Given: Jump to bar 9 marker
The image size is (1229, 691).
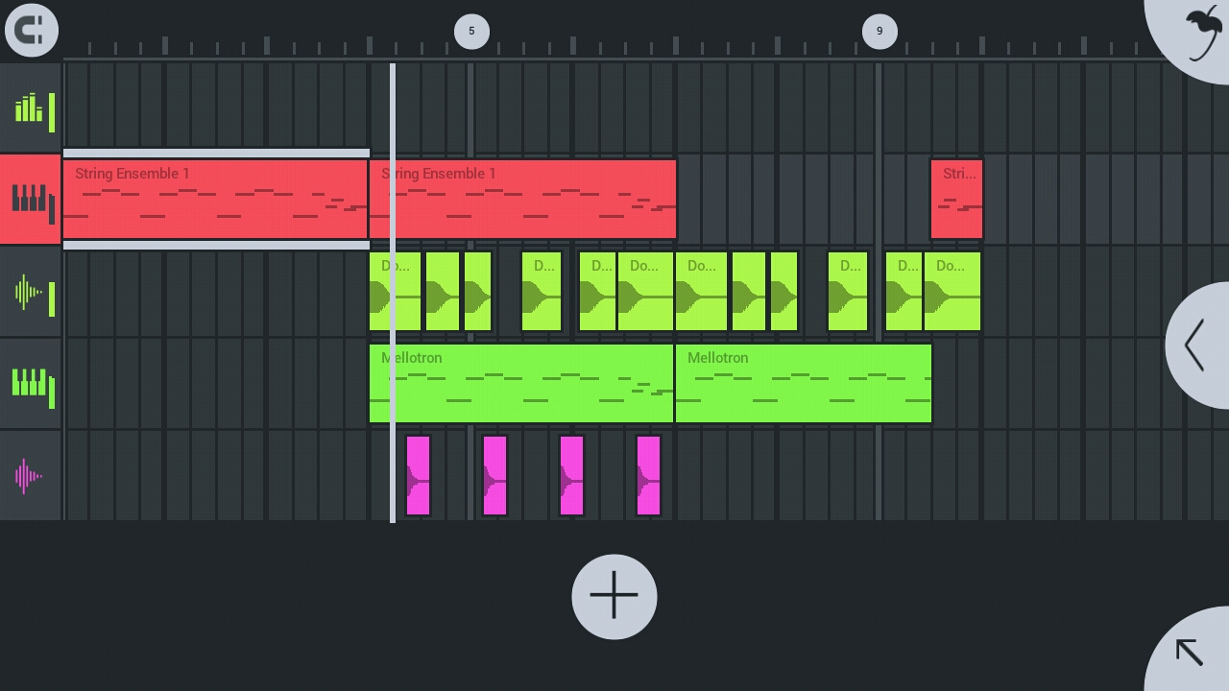Looking at the screenshot, I should tap(880, 32).
